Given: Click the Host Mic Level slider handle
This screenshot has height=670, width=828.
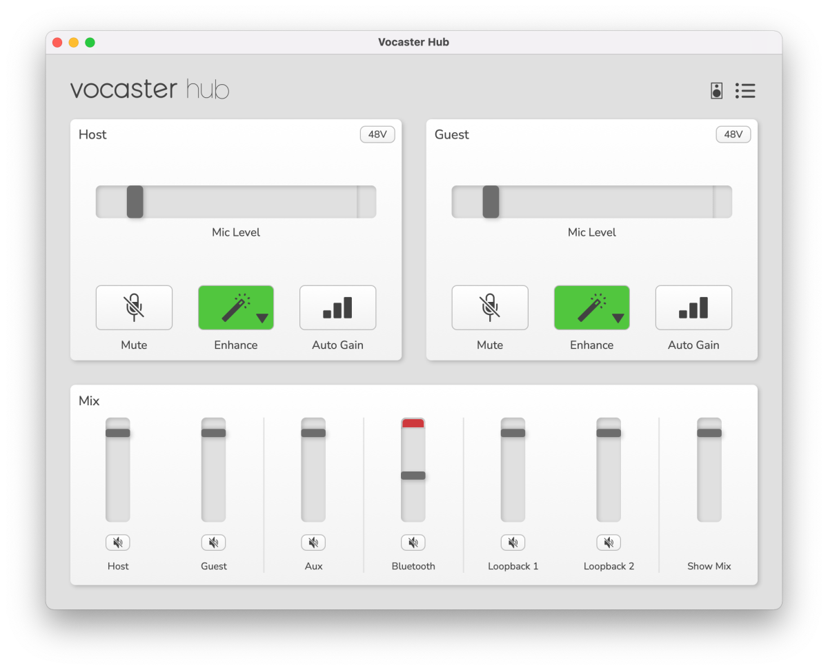Looking at the screenshot, I should coord(135,202).
